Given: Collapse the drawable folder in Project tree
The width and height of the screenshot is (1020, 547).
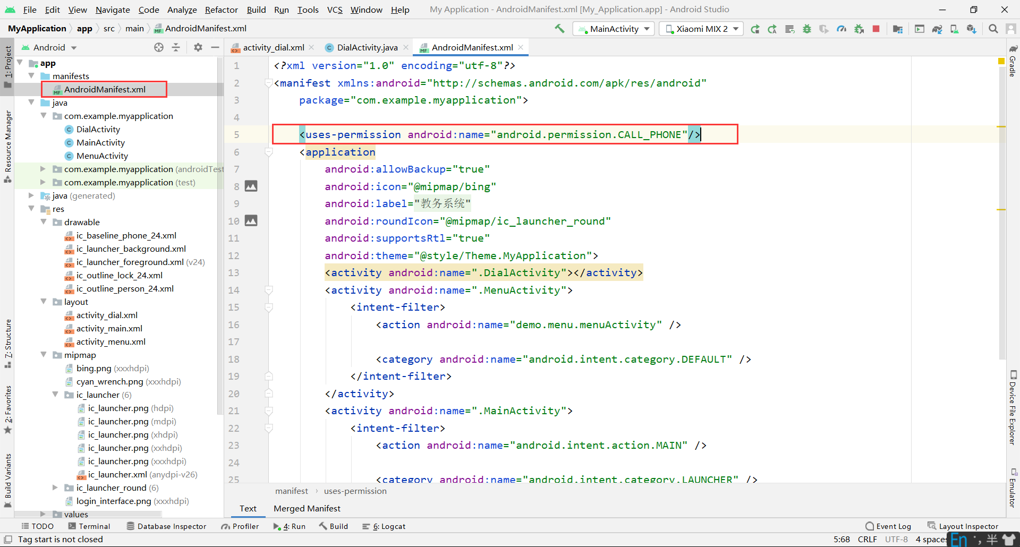Looking at the screenshot, I should pos(44,222).
